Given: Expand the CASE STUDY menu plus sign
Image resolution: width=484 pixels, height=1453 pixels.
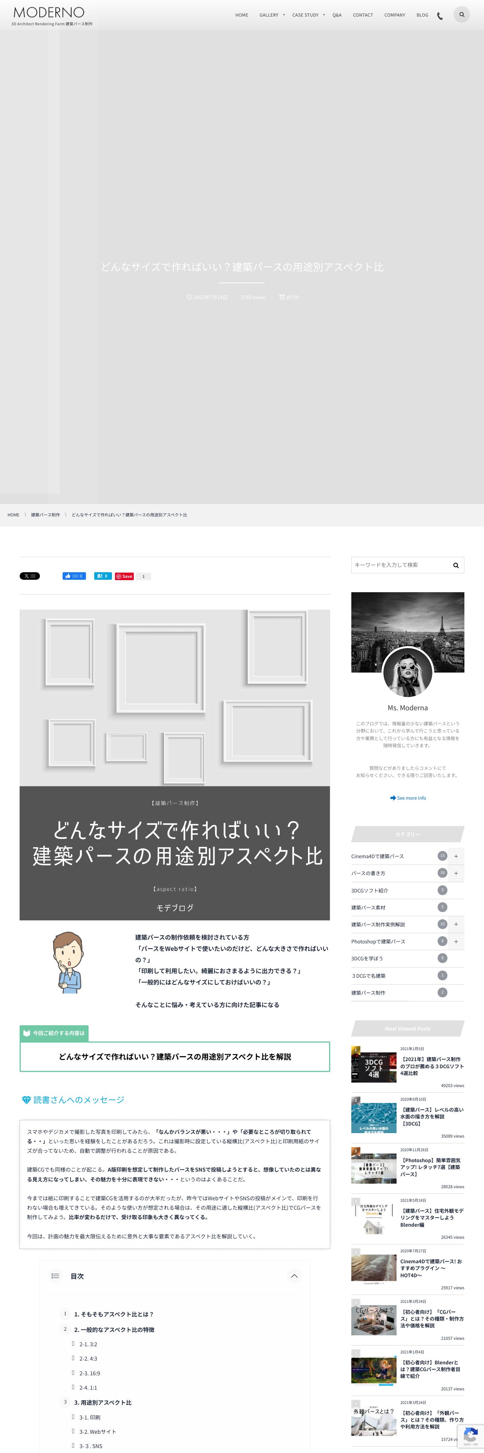Looking at the screenshot, I should [x=324, y=15].
